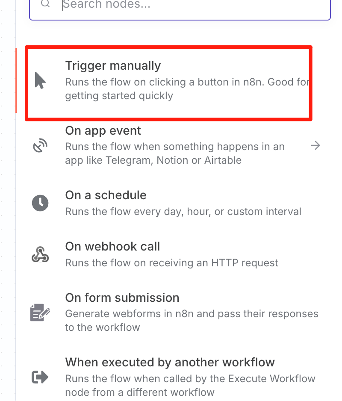
Task: Select On a schedule title
Action: click(x=106, y=195)
